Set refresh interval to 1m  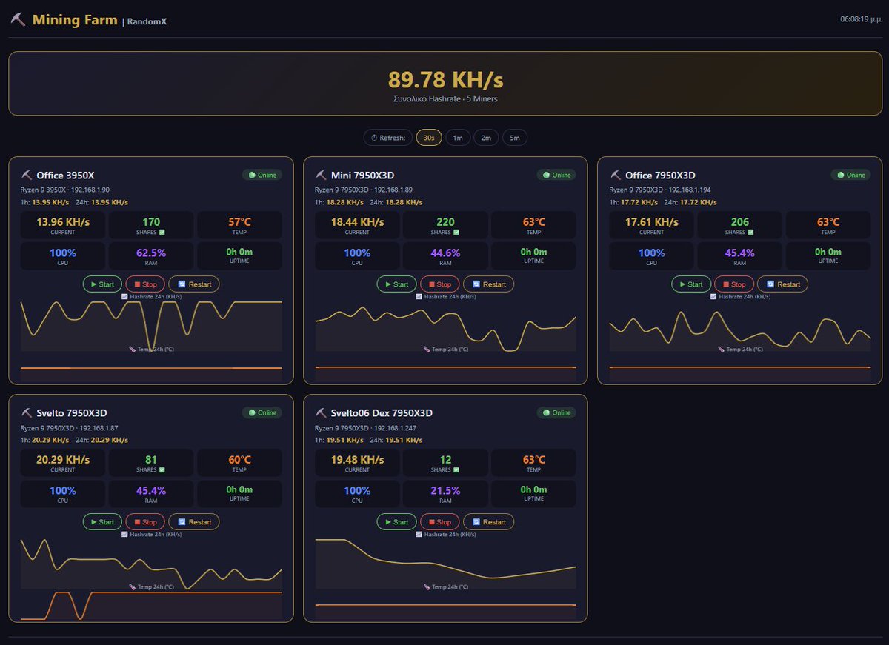click(x=458, y=138)
